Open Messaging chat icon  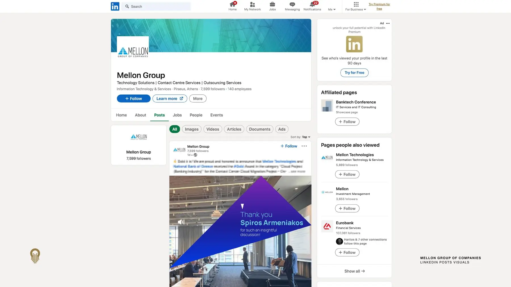(292, 4)
